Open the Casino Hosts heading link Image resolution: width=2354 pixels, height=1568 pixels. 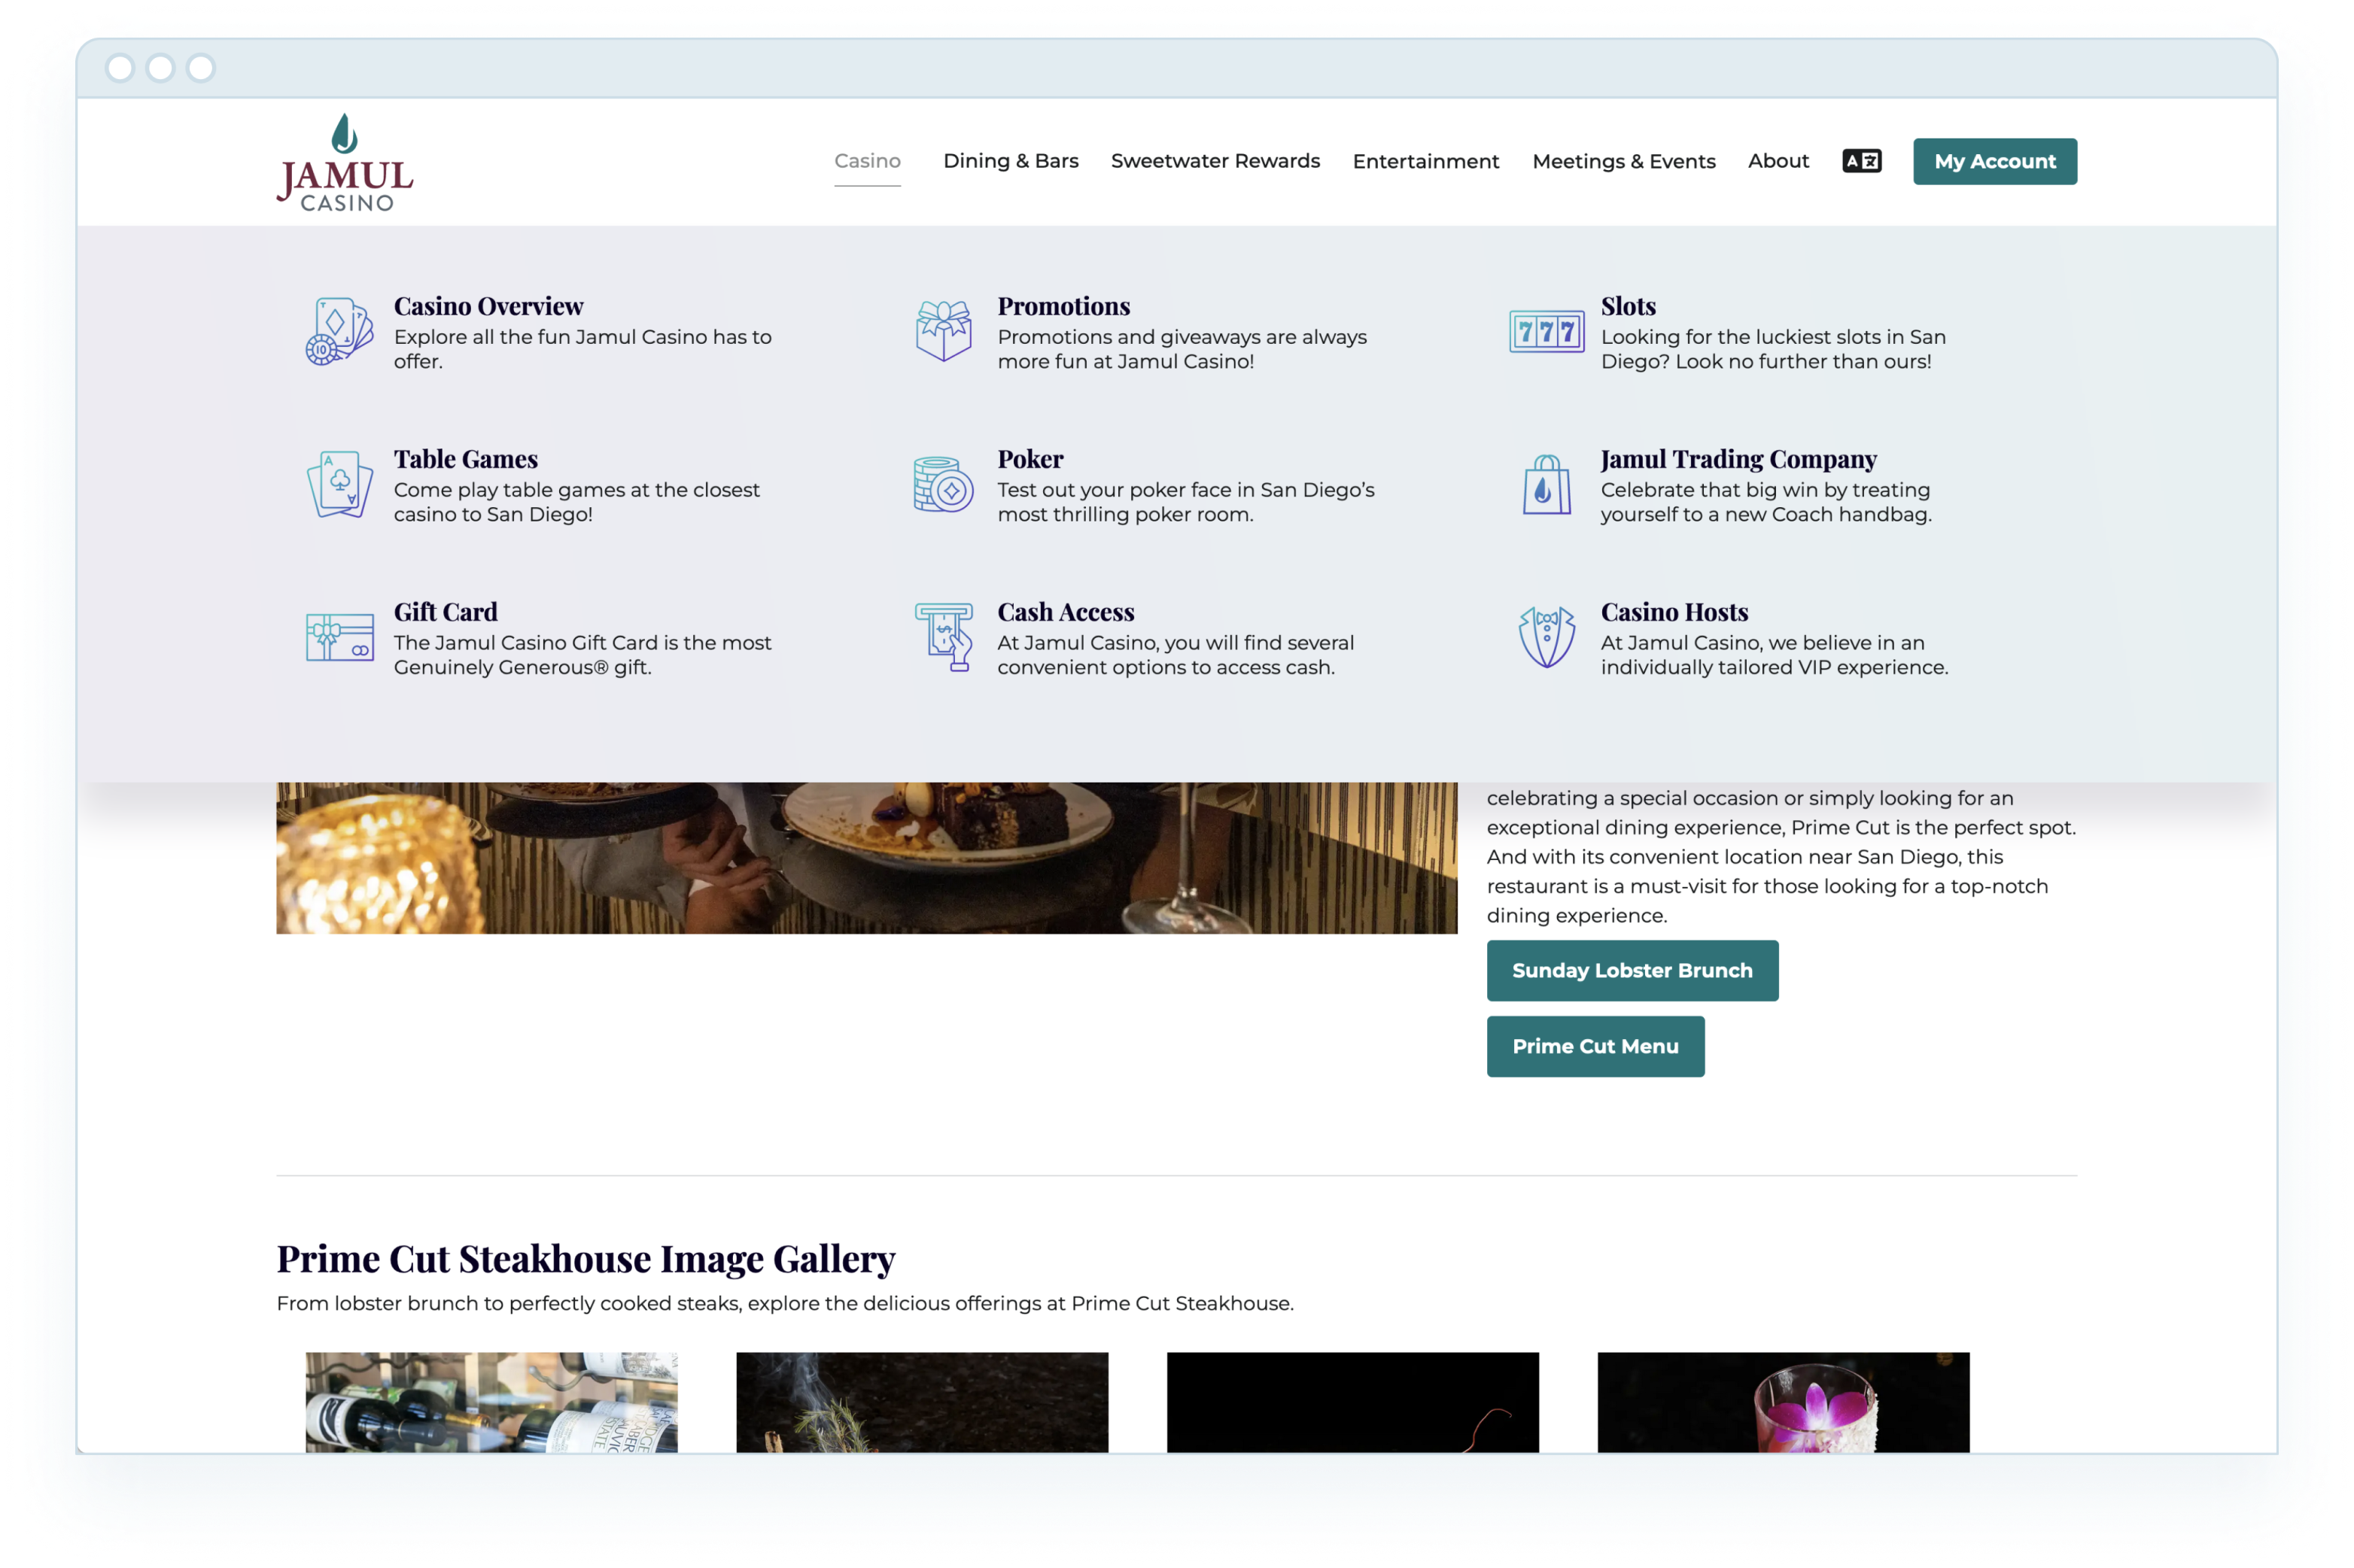pyautogui.click(x=1674, y=612)
